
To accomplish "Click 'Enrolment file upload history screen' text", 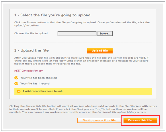I will pos(122,112).
